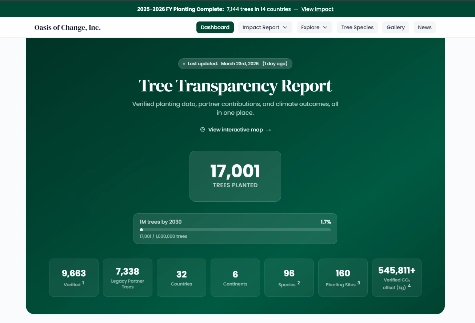This screenshot has height=323, width=475.
Task: Click the Oasis of Change logo
Action: [67, 27]
